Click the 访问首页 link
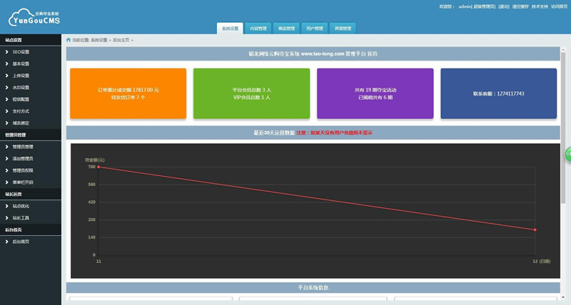 (559, 6)
